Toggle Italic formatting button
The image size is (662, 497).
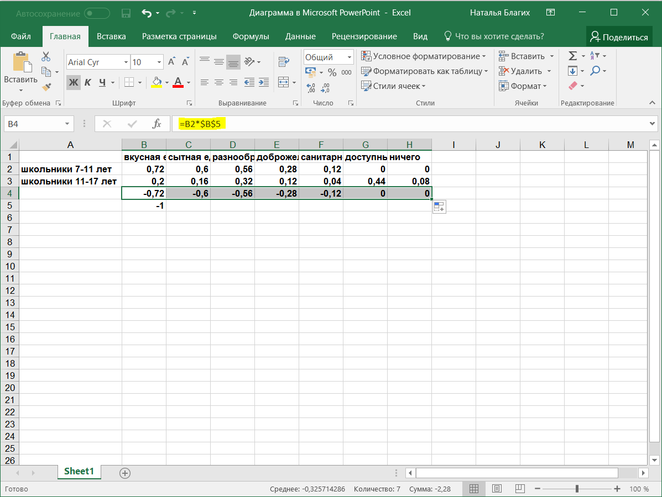(87, 83)
